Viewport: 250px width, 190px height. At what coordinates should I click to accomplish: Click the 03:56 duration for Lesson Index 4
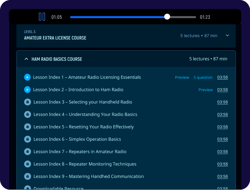click(222, 114)
